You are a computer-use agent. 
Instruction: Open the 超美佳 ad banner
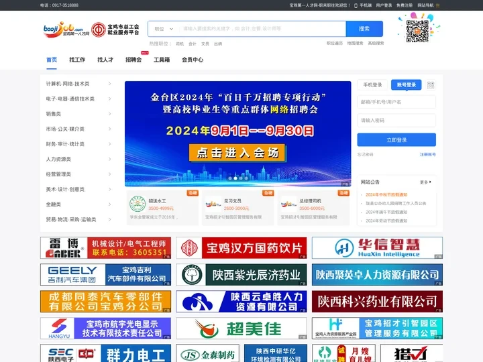241,328
